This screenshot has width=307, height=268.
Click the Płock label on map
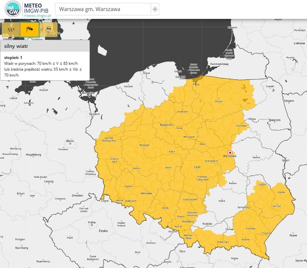(x=202, y=144)
